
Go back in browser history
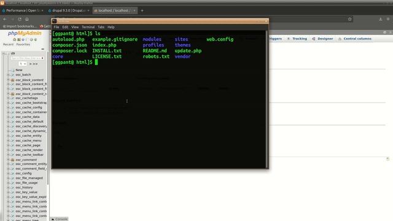5,19
